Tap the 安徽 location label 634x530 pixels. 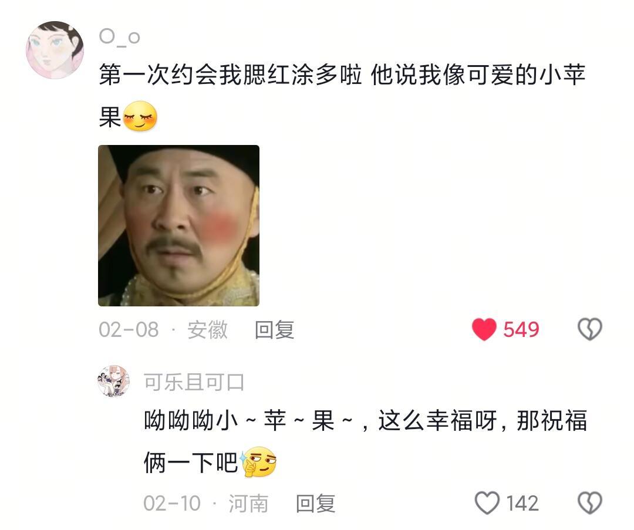[x=207, y=329]
